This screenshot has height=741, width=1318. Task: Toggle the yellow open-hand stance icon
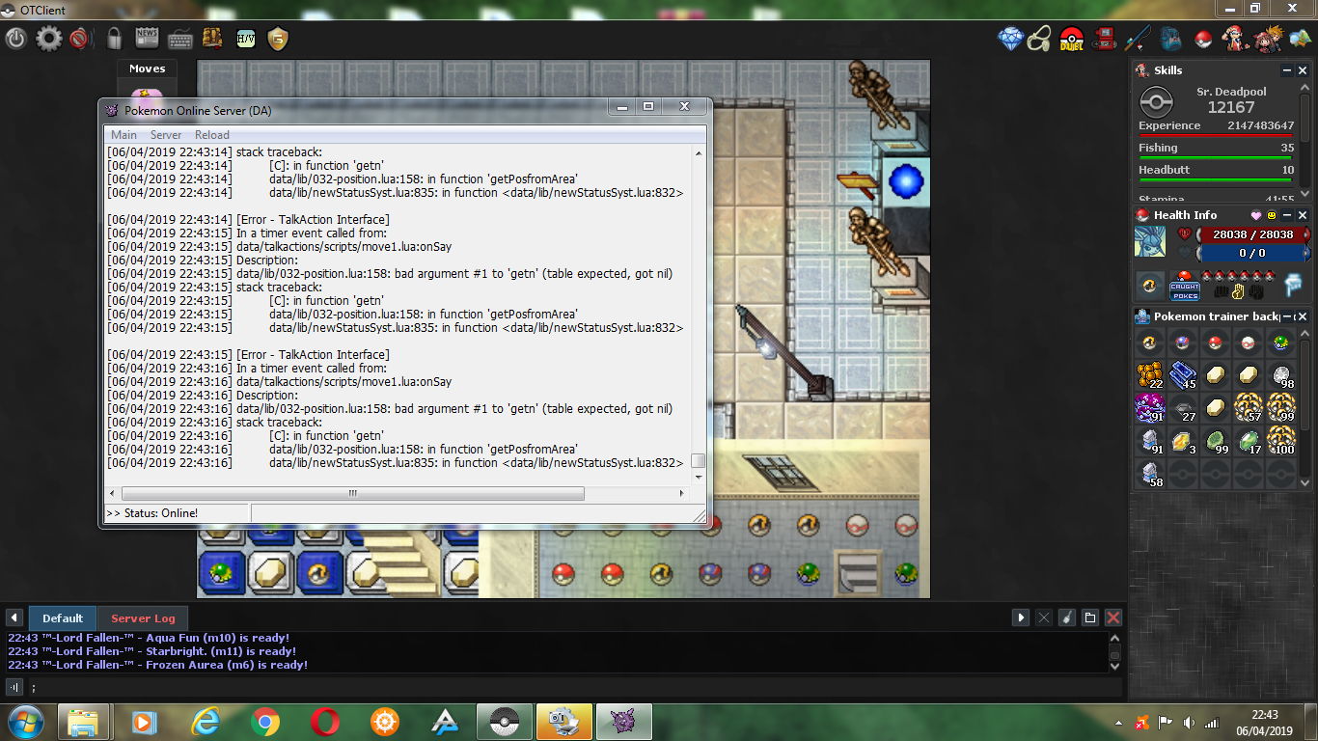coord(1239,289)
